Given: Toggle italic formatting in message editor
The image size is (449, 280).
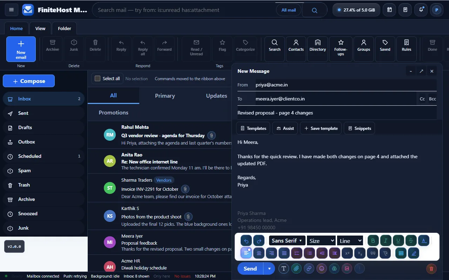Looking at the screenshot, I should [386, 240].
